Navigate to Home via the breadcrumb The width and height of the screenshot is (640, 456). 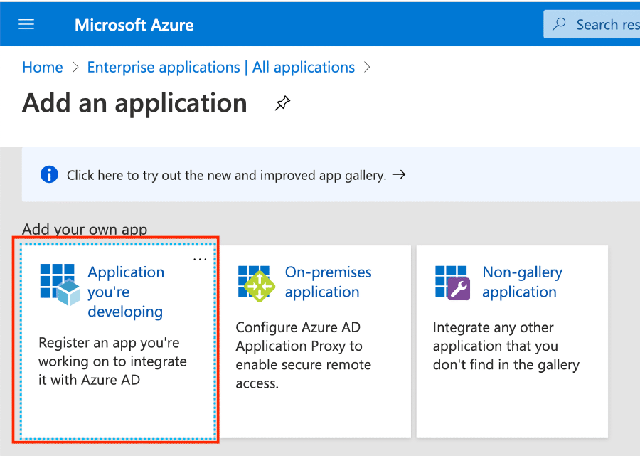point(42,67)
